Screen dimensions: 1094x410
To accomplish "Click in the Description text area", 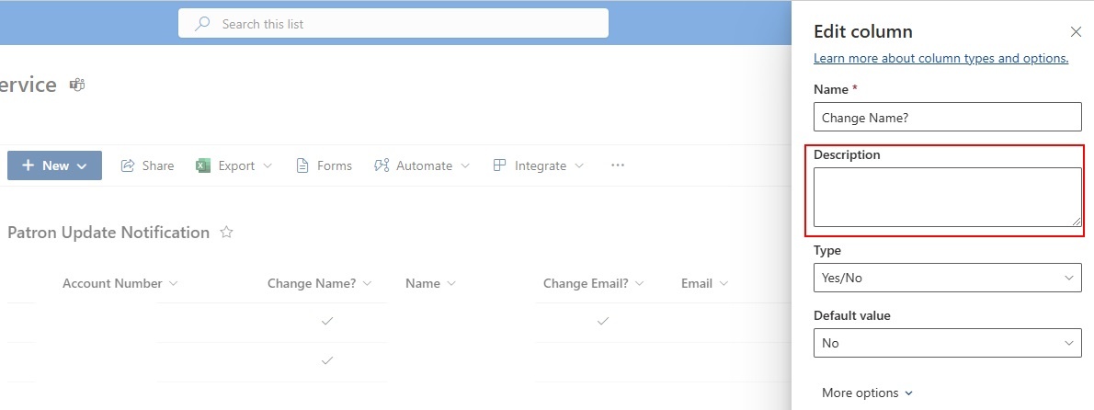I will [x=948, y=197].
